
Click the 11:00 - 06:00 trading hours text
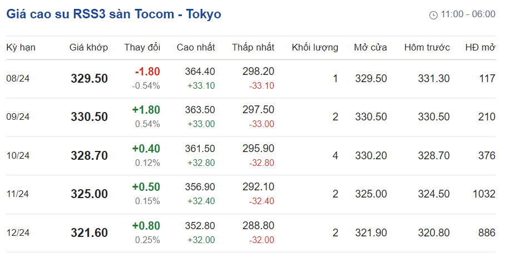tap(468, 14)
